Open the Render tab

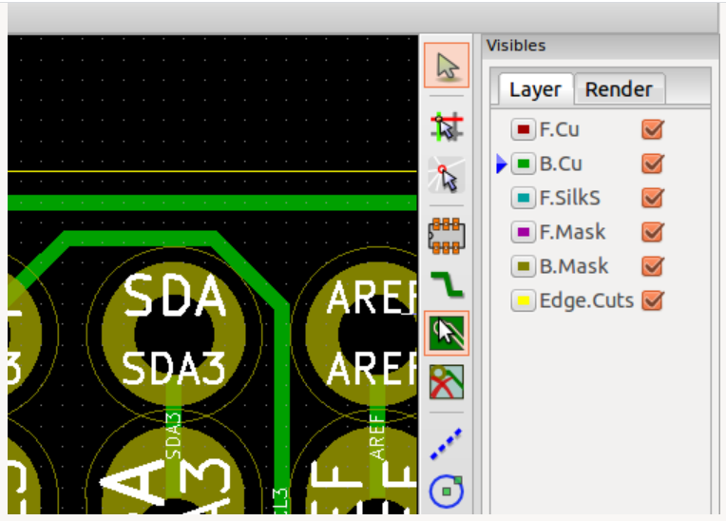(x=619, y=89)
